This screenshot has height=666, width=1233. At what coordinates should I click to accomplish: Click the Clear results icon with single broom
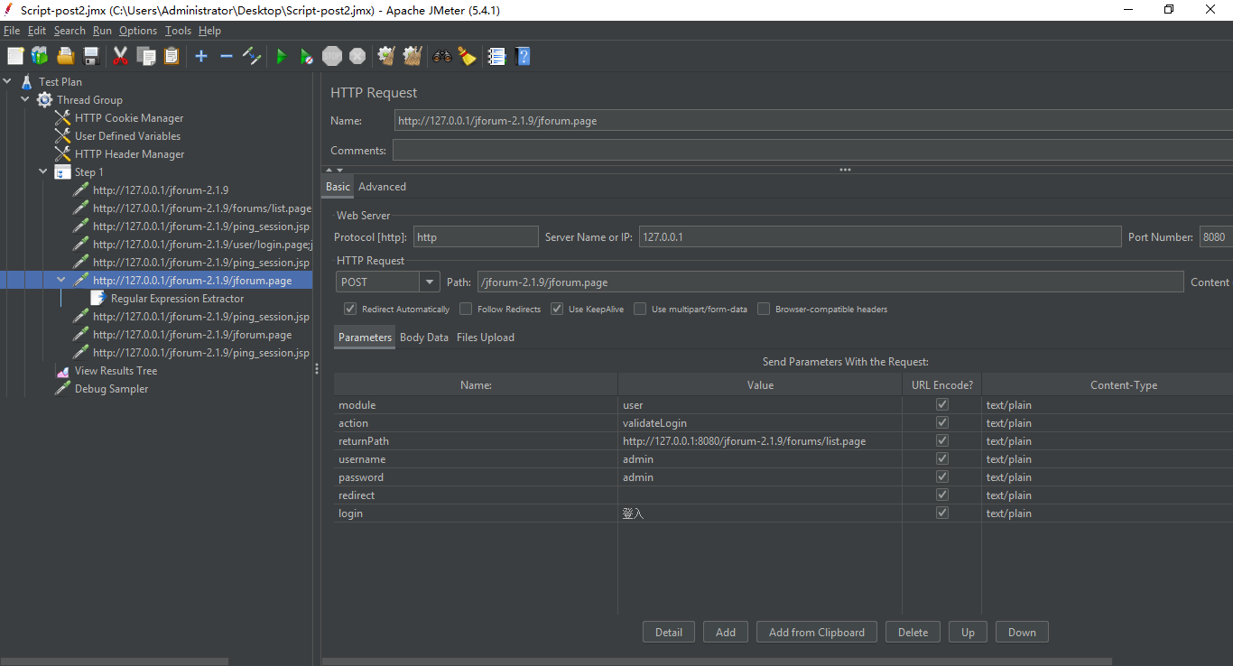coord(386,56)
